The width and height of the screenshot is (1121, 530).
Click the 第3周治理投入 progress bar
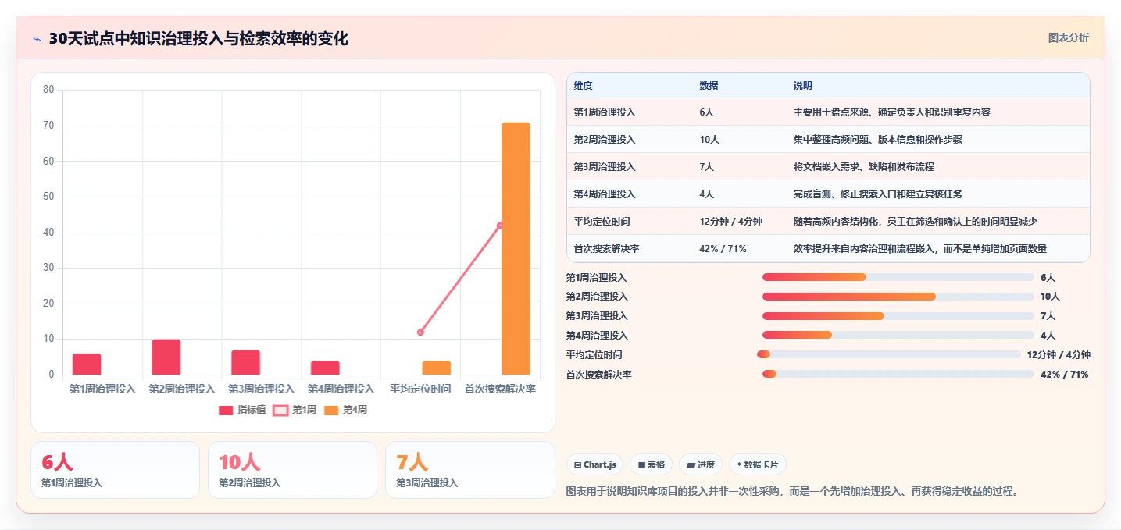(x=898, y=316)
